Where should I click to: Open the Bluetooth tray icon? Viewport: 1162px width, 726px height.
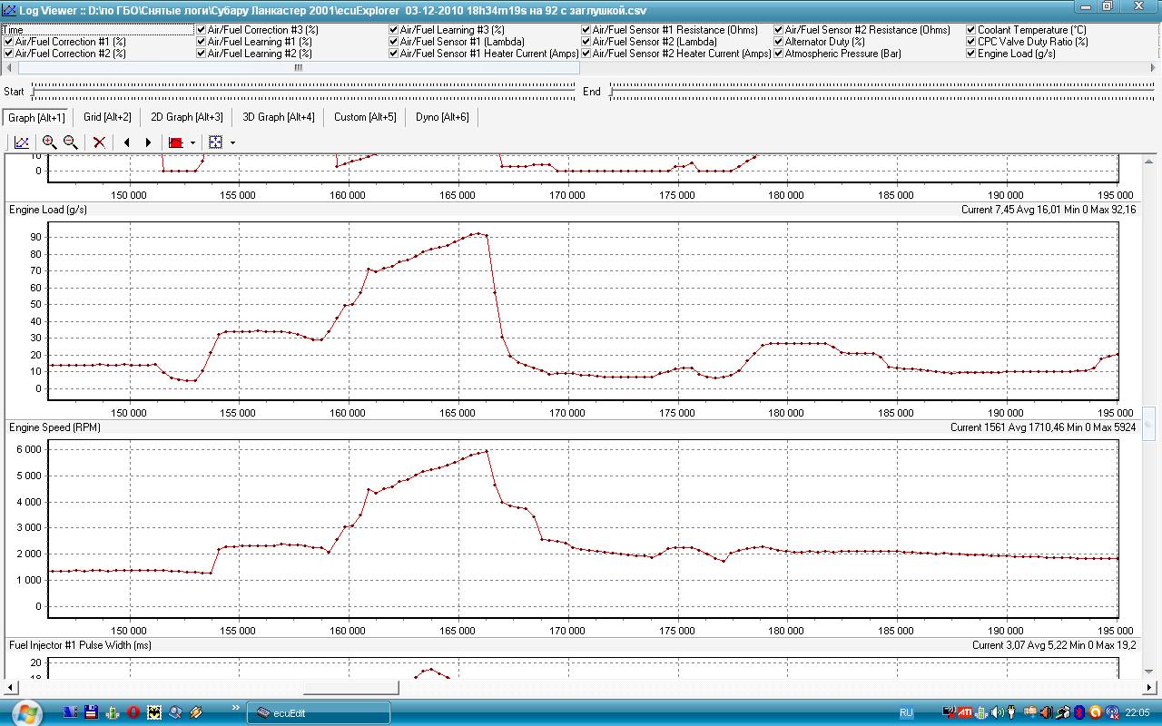tap(1079, 712)
